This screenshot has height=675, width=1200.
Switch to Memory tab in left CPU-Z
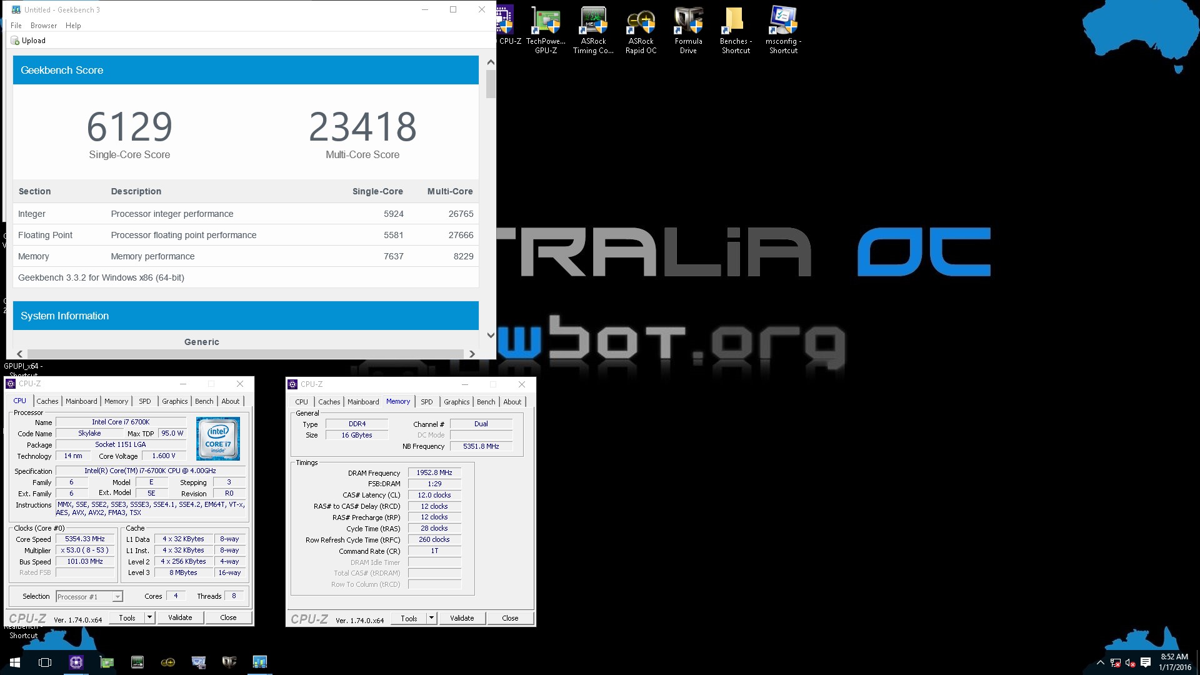pyautogui.click(x=116, y=401)
